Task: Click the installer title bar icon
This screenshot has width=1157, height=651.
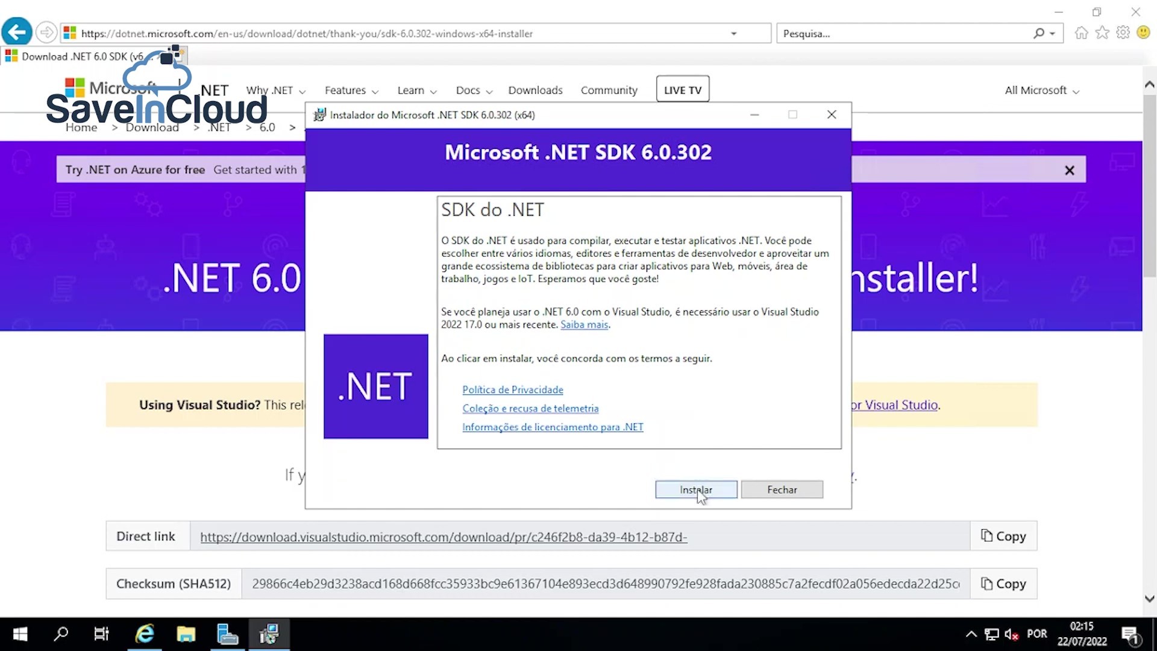Action: point(319,115)
